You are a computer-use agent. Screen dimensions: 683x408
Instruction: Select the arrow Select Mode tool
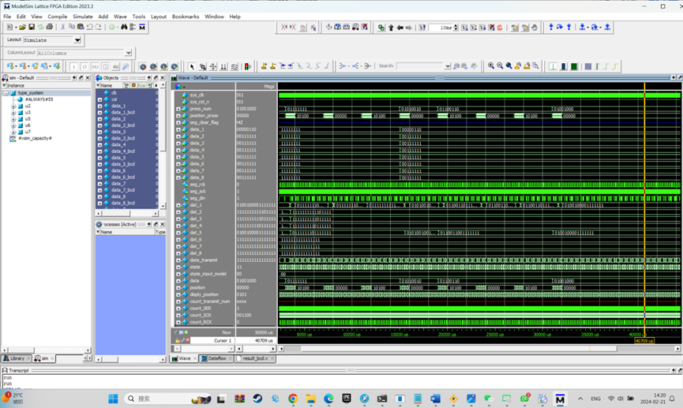[x=192, y=66]
